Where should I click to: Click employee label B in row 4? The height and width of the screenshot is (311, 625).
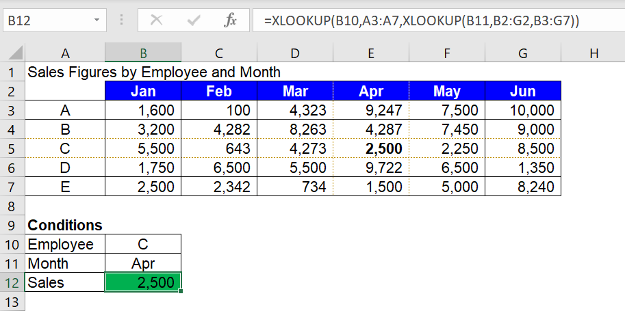pos(65,129)
